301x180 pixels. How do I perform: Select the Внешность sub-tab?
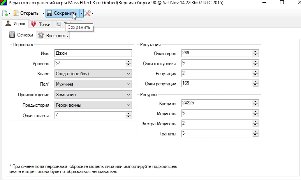[53, 36]
